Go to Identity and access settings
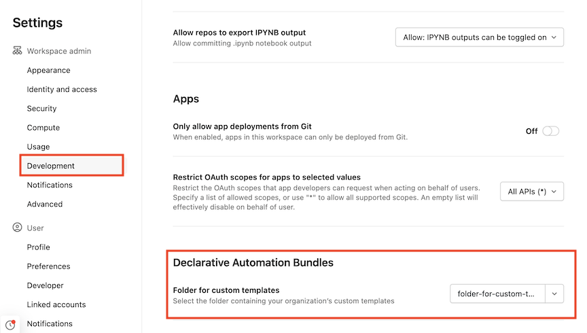 [x=62, y=89]
